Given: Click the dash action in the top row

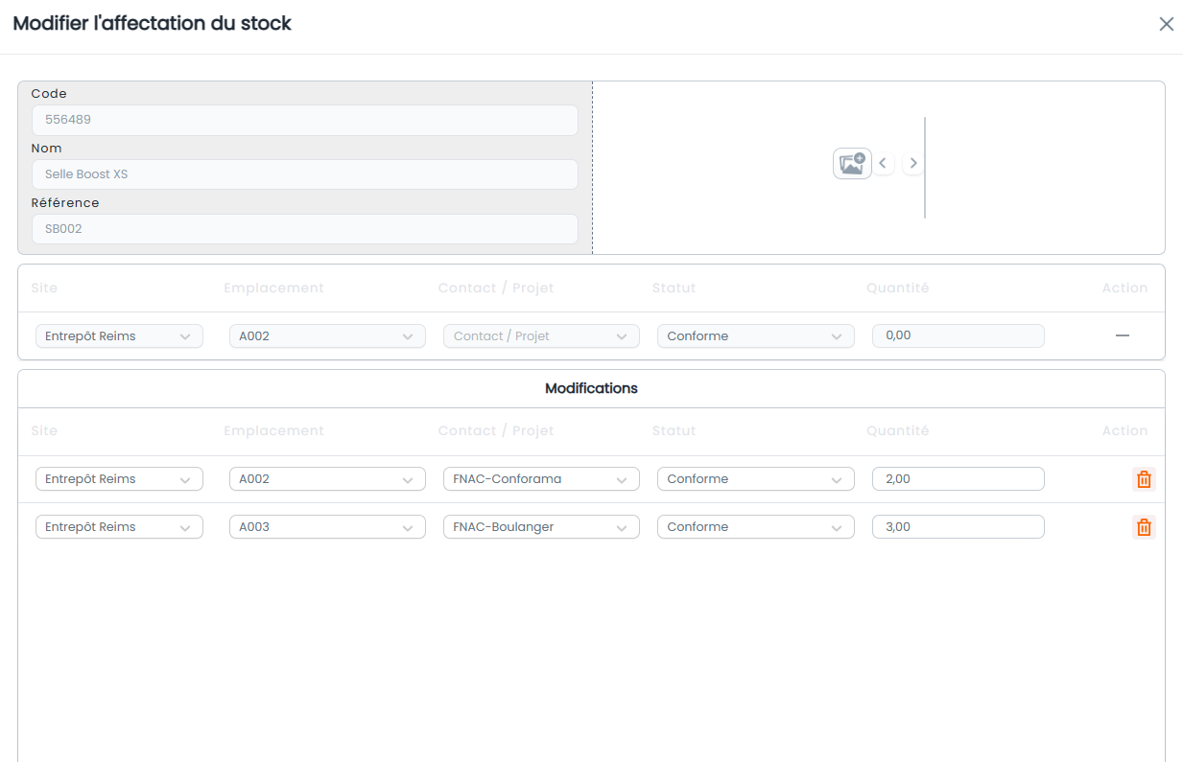Looking at the screenshot, I should pyautogui.click(x=1123, y=336).
